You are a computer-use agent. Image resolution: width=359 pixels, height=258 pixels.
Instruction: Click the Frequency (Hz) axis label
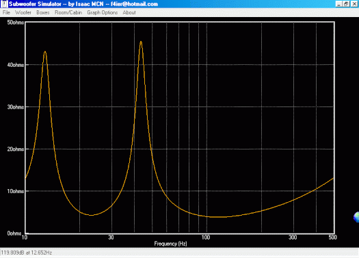point(170,244)
